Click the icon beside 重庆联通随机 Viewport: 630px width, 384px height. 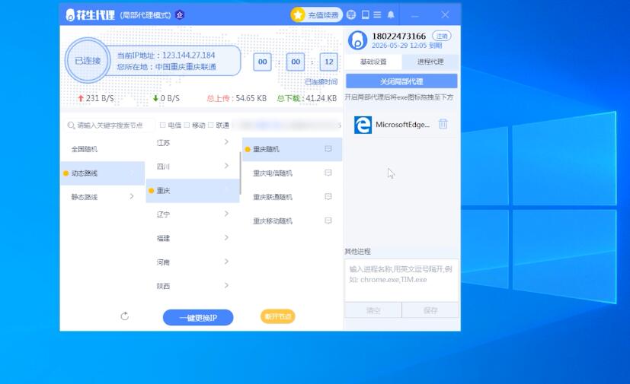pos(328,197)
